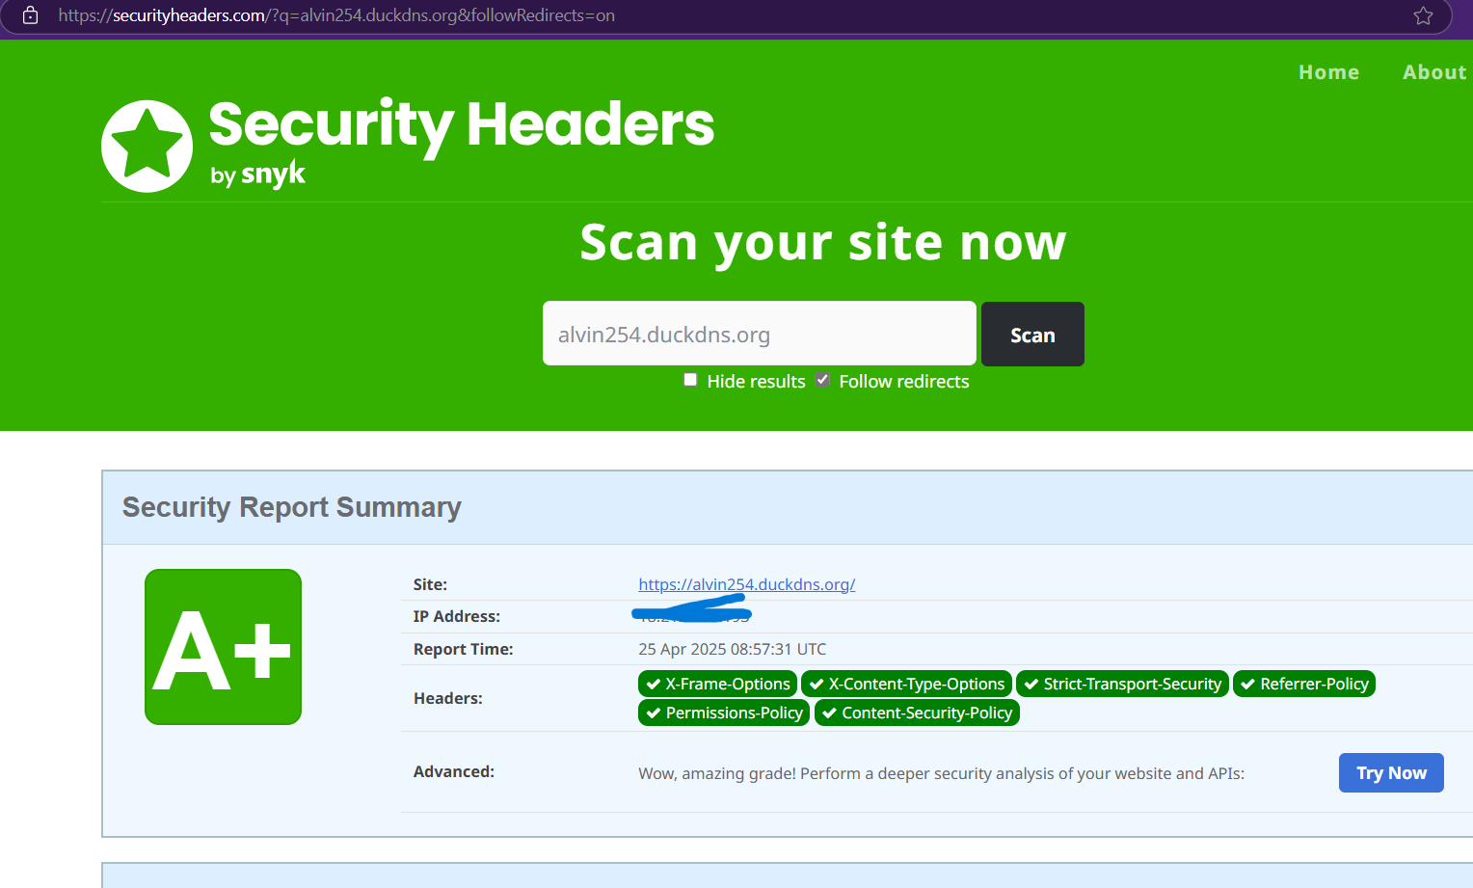Enable the Hide results checkbox
Viewport: 1473px width, 888px height.
coord(690,380)
